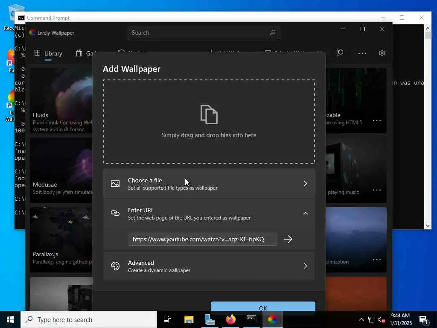This screenshot has width=437, height=328.
Task: Click the file drag-and-drop area
Action: (x=209, y=122)
